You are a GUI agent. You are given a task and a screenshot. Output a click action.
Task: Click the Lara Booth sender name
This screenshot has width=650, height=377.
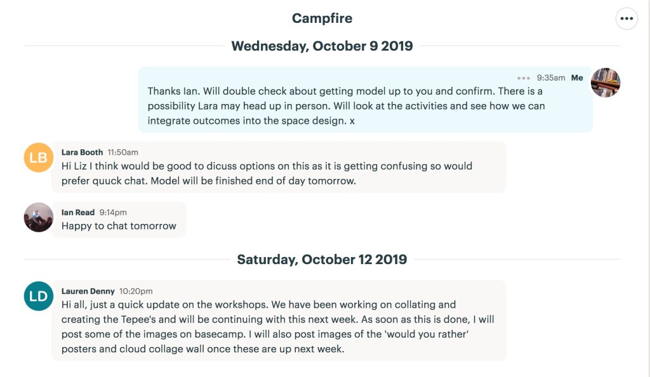[x=82, y=152]
